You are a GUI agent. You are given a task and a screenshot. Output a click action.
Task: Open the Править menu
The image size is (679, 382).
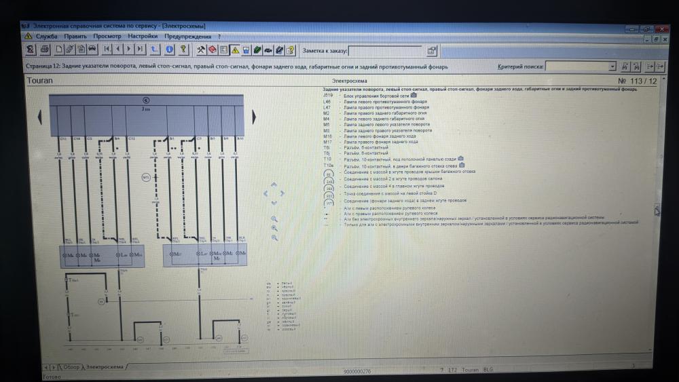click(x=75, y=37)
